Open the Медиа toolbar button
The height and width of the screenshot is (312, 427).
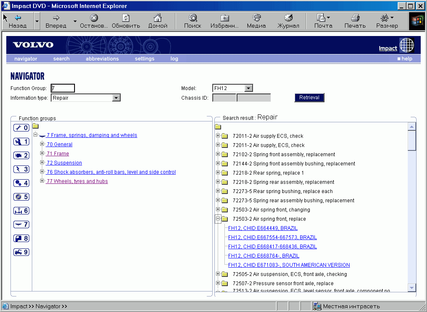(x=256, y=21)
